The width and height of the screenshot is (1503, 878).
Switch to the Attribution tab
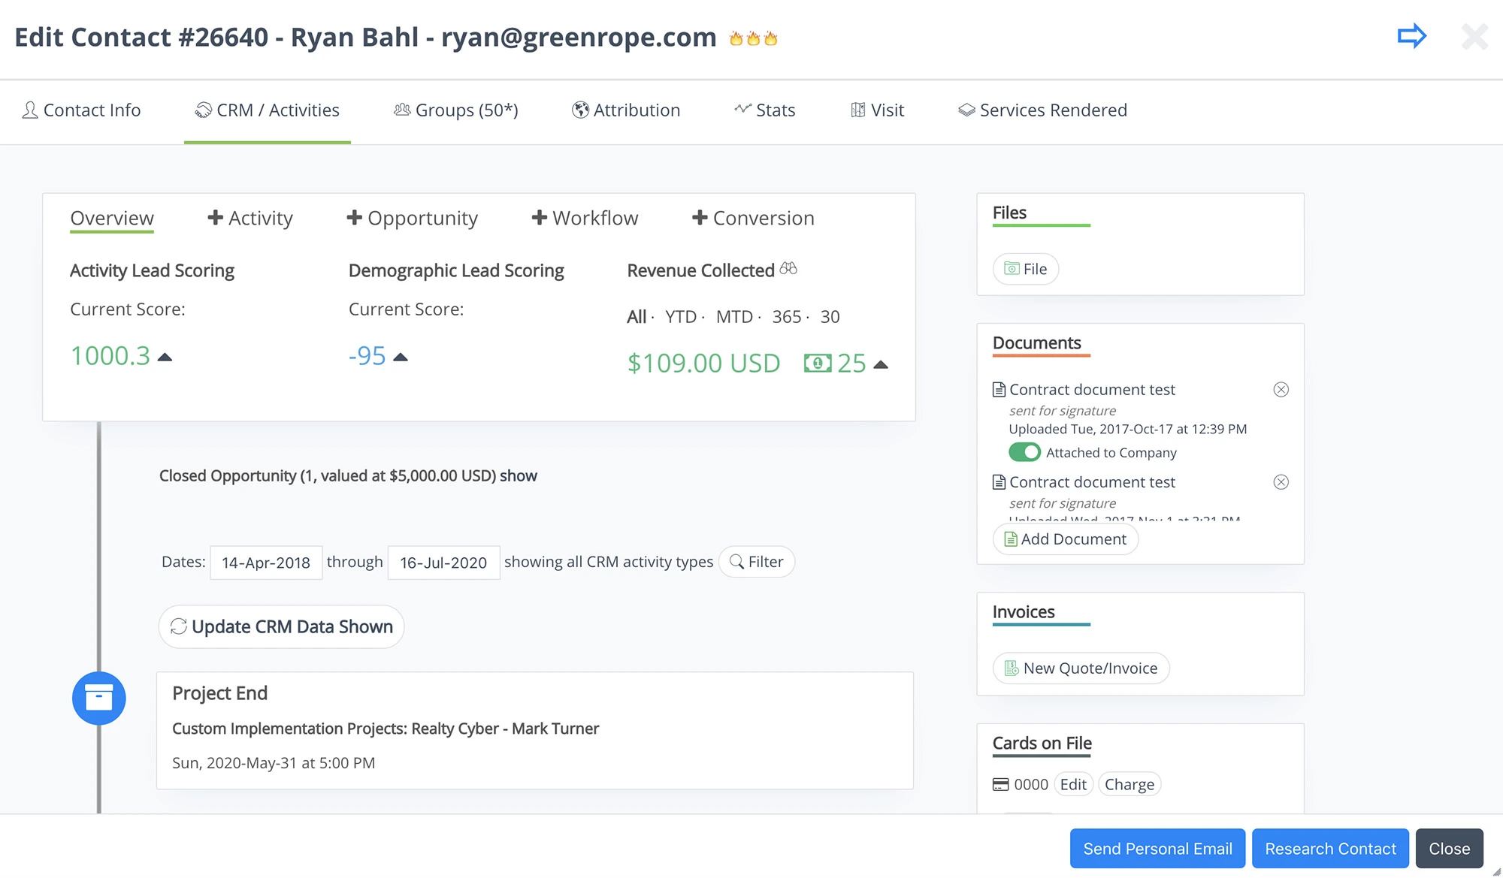(625, 110)
